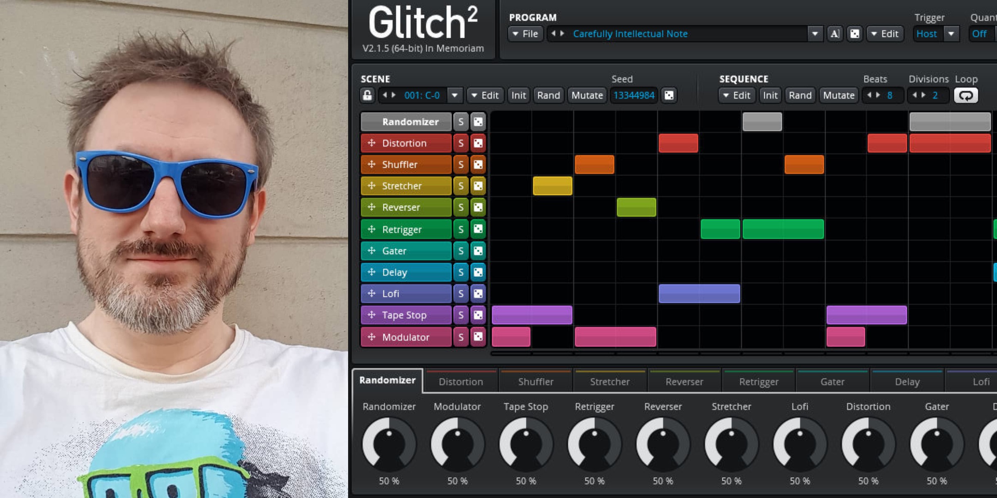
Task: Solo the Distortion effect
Action: pos(461,143)
